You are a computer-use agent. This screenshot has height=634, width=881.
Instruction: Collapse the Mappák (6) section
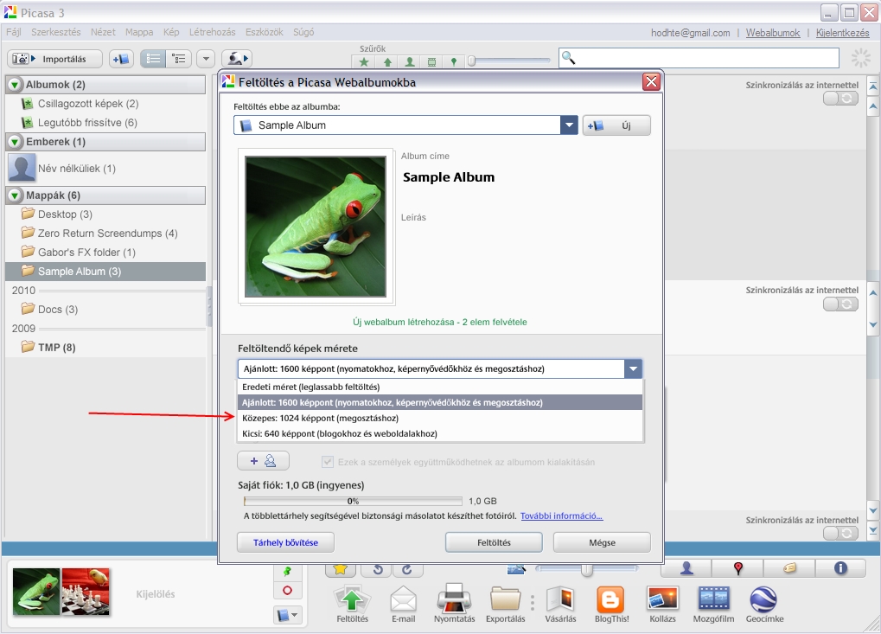16,195
